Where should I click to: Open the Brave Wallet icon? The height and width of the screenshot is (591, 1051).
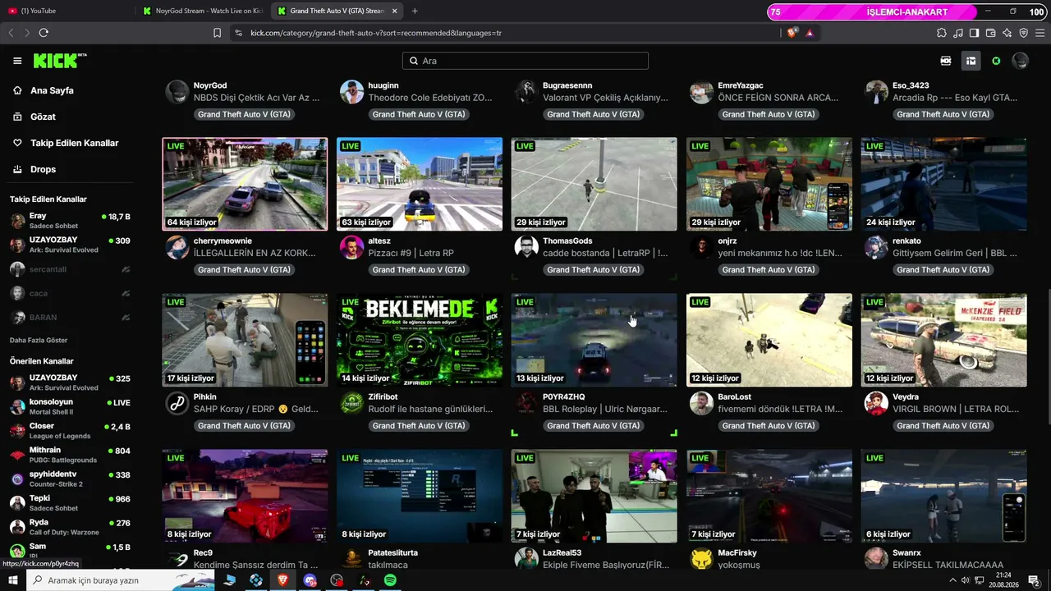(991, 33)
